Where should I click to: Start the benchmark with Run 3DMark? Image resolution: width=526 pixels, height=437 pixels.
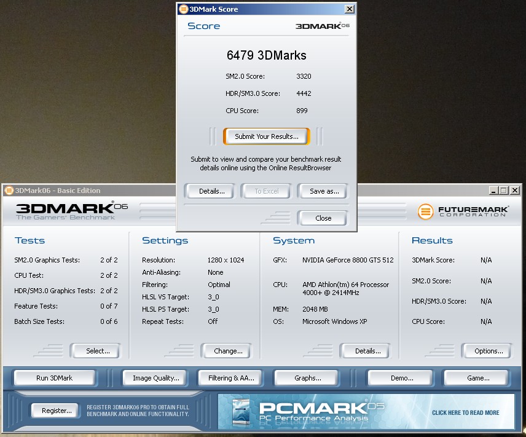click(54, 378)
